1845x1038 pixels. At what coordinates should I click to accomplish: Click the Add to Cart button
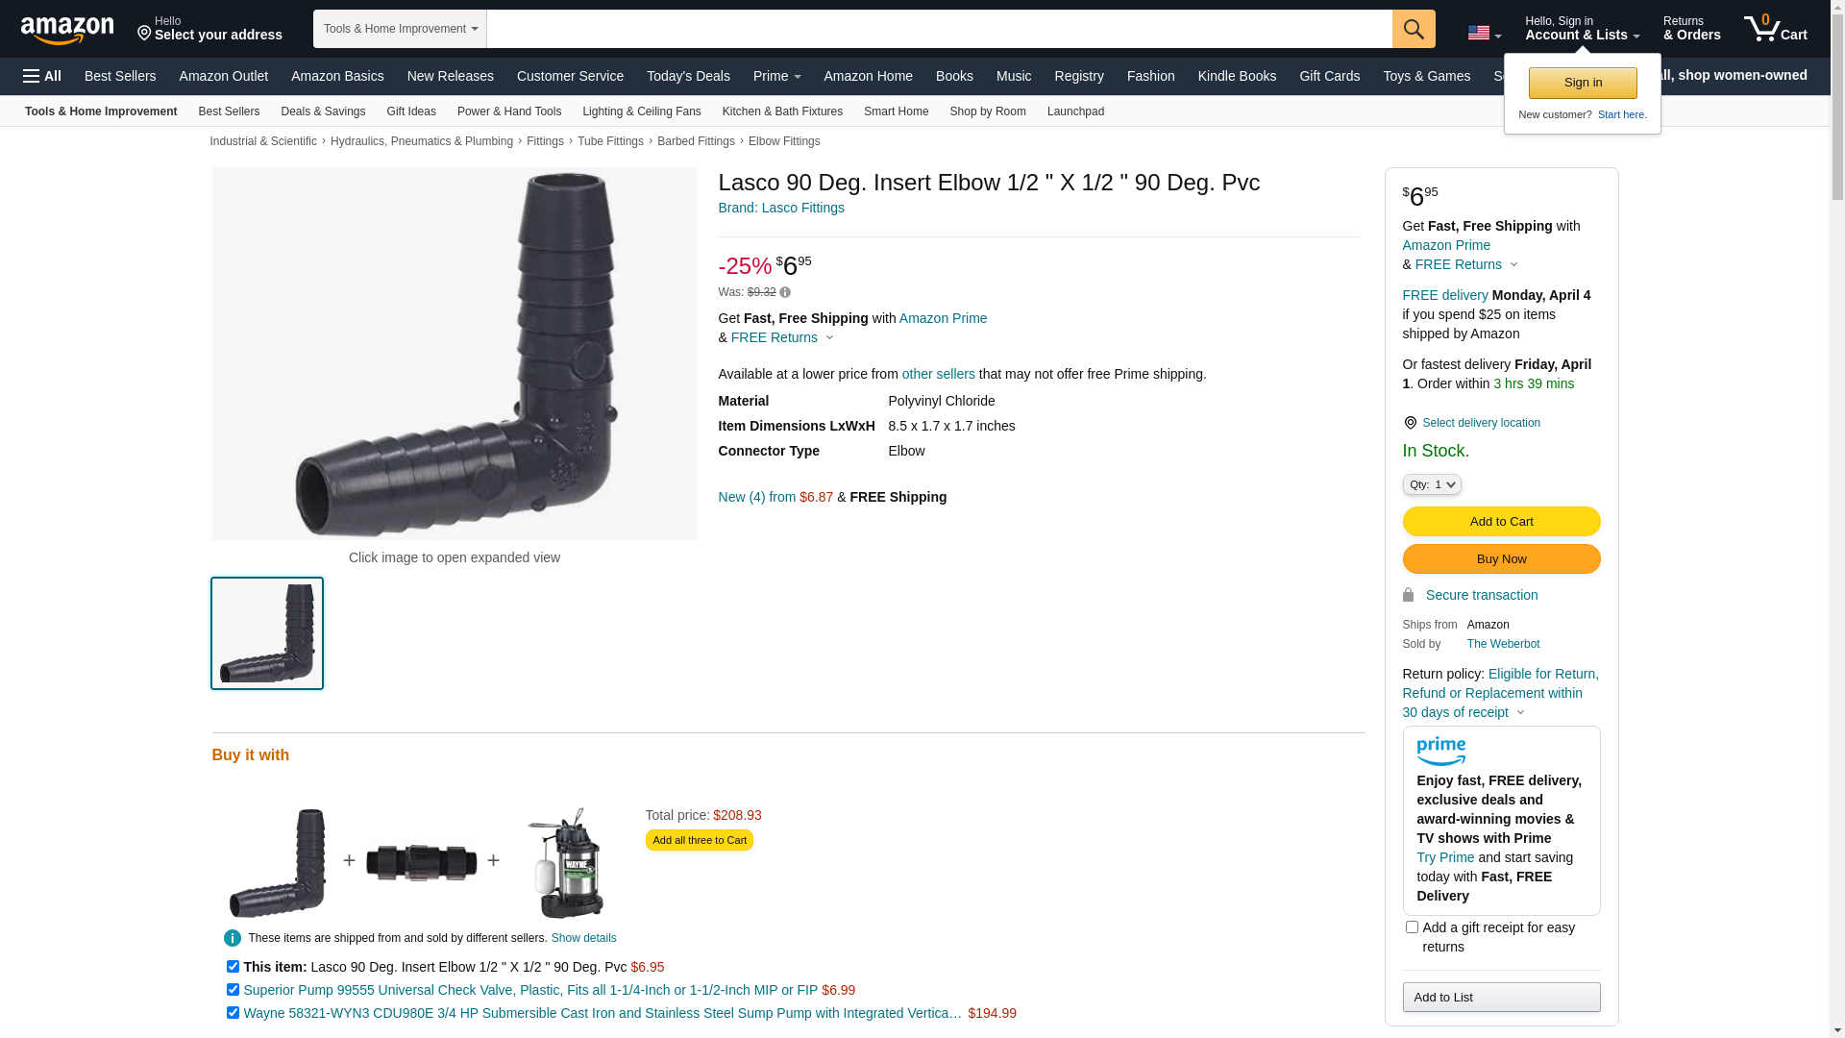[1500, 522]
